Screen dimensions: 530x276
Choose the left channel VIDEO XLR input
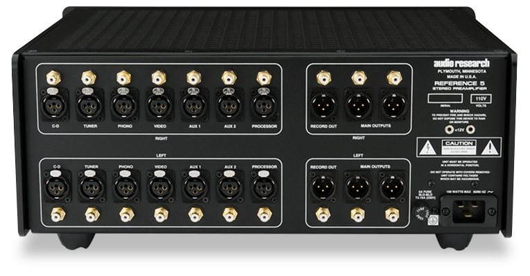point(161,187)
